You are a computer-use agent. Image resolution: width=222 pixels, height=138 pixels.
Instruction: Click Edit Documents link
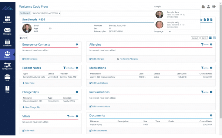coord(98,131)
